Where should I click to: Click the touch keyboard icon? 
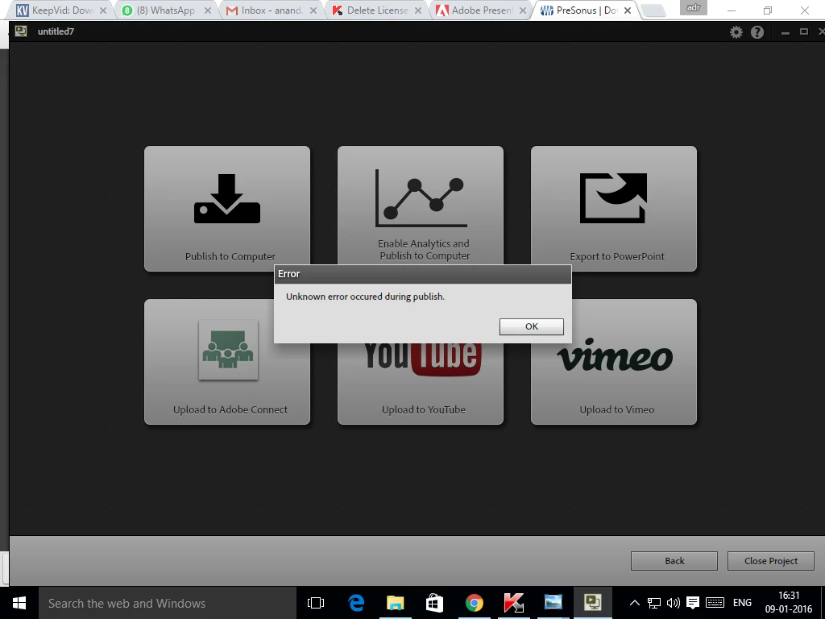point(715,603)
